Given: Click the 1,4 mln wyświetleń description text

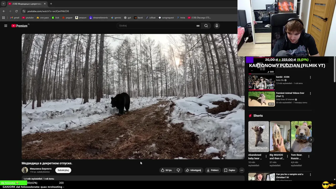Looking at the screenshot, I should point(39,179).
